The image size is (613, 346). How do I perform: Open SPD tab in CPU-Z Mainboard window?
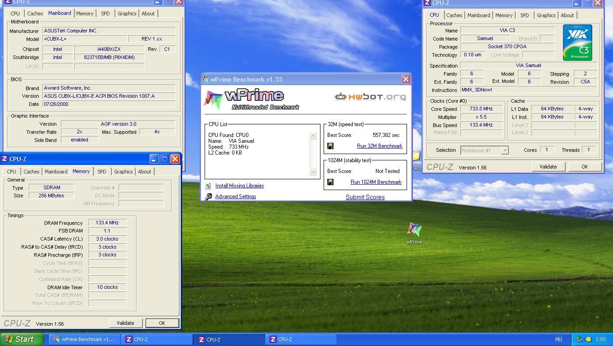105,14
